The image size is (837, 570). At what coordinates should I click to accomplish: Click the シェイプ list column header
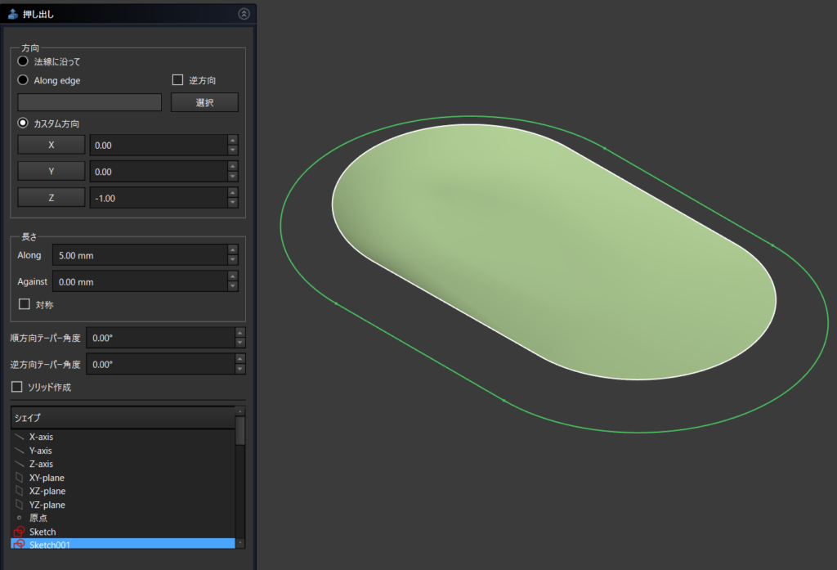point(123,418)
